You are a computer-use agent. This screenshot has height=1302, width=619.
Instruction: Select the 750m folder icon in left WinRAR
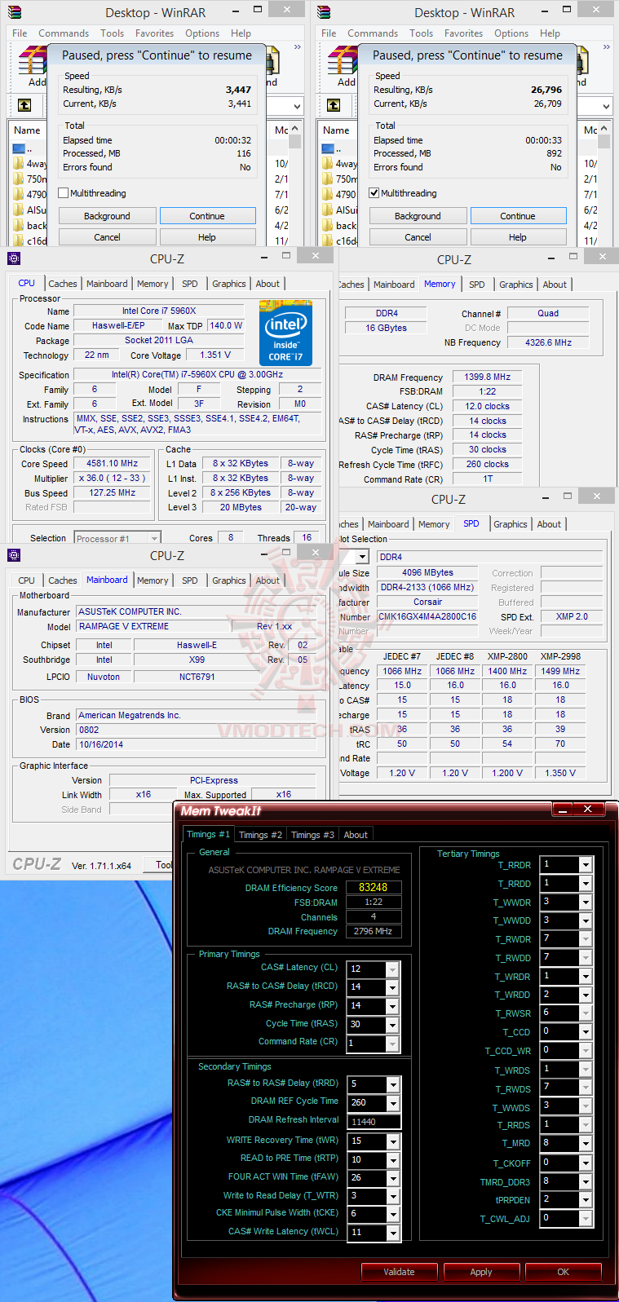[19, 179]
